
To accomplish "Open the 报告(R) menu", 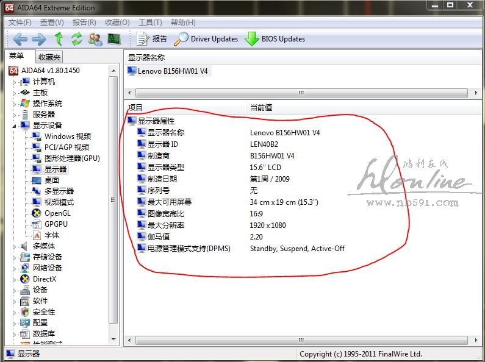I will pos(84,23).
